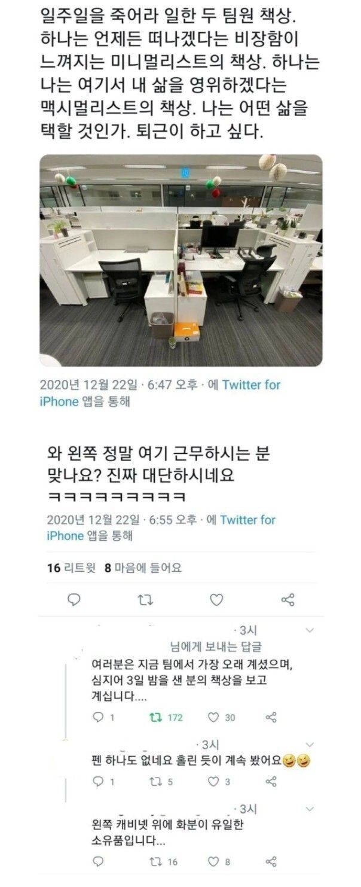Open Twitter for iPhone link under photo
Screen dimensions: 361x887
tap(160, 393)
